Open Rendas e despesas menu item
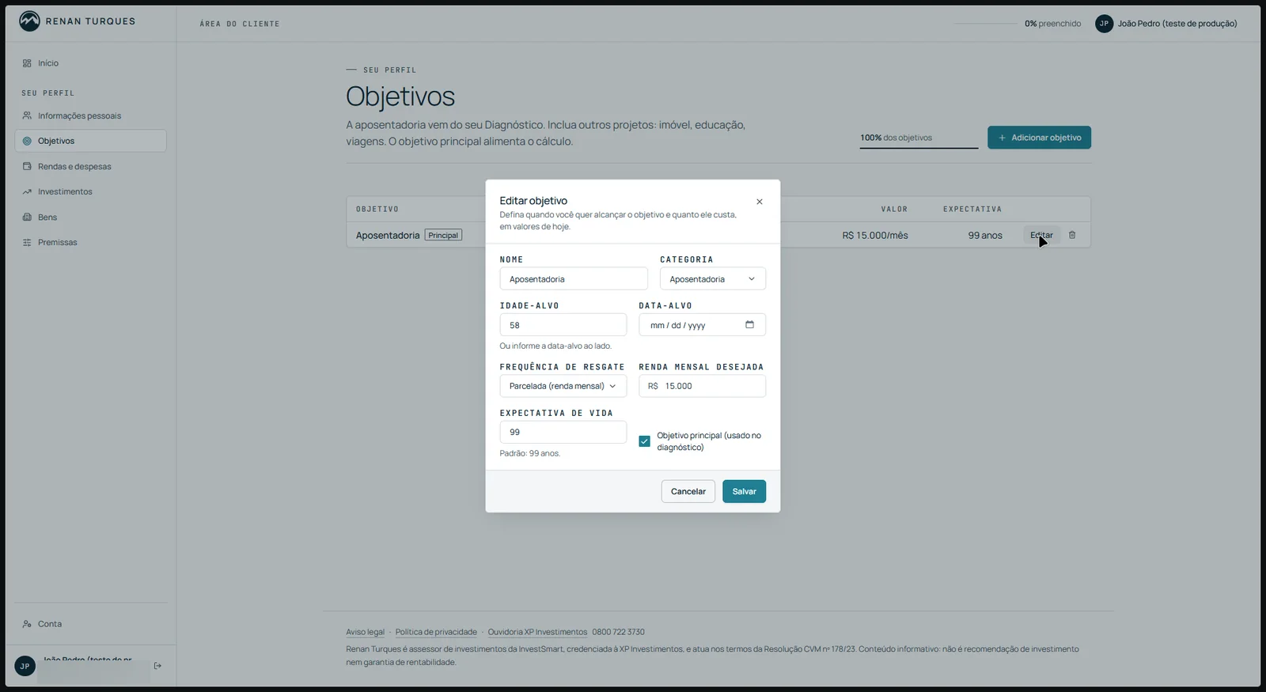The width and height of the screenshot is (1266, 692). pyautogui.click(x=91, y=166)
